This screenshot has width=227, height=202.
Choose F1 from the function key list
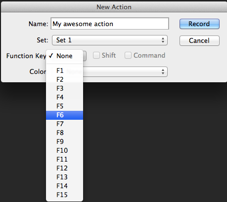[x=64, y=71]
